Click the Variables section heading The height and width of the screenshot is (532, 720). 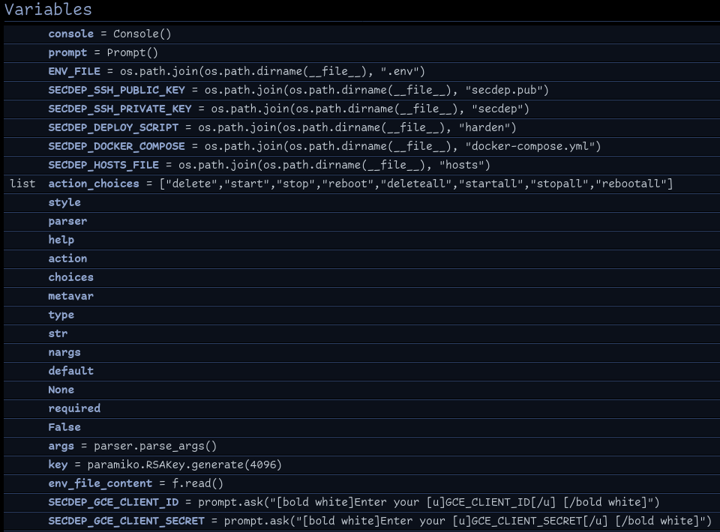pyautogui.click(x=48, y=10)
